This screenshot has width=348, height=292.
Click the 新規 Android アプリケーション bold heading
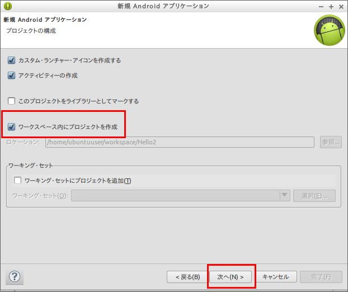pos(45,20)
